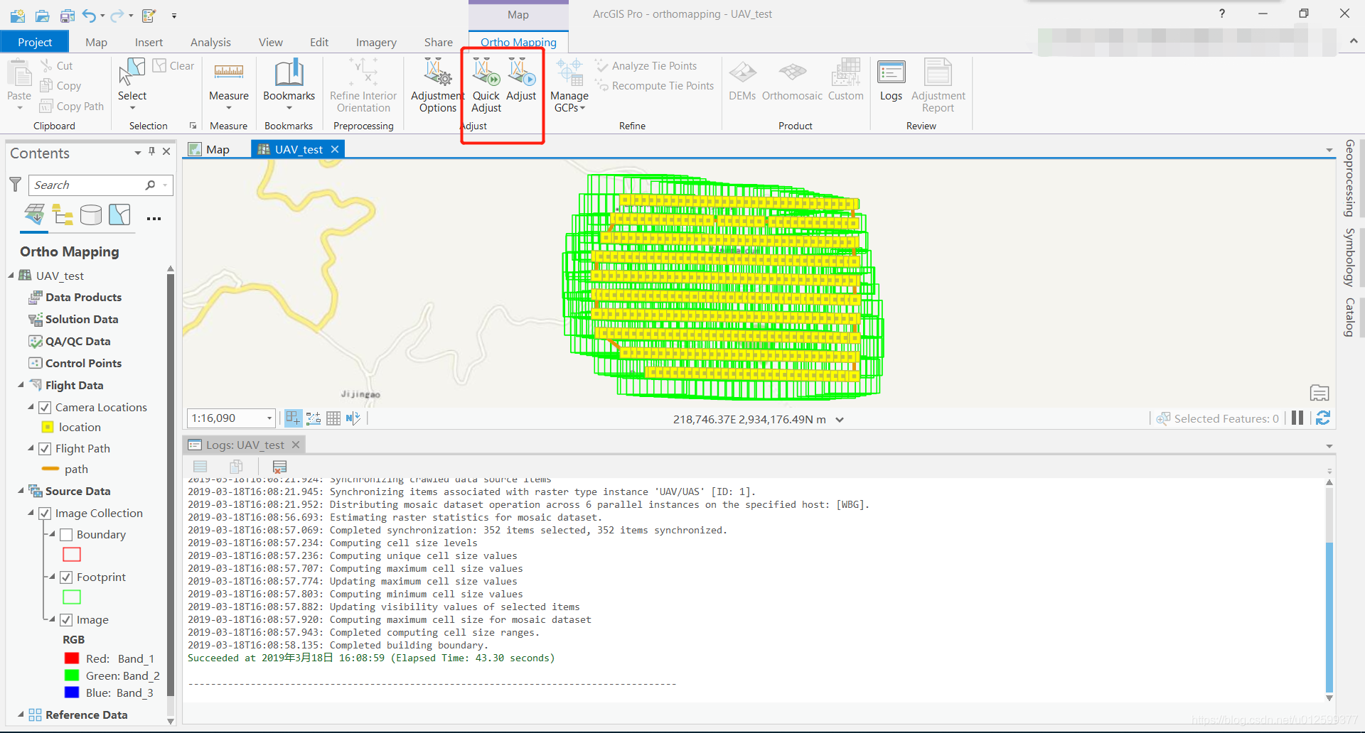Refresh the map view
Image resolution: width=1365 pixels, height=733 pixels.
(1323, 418)
